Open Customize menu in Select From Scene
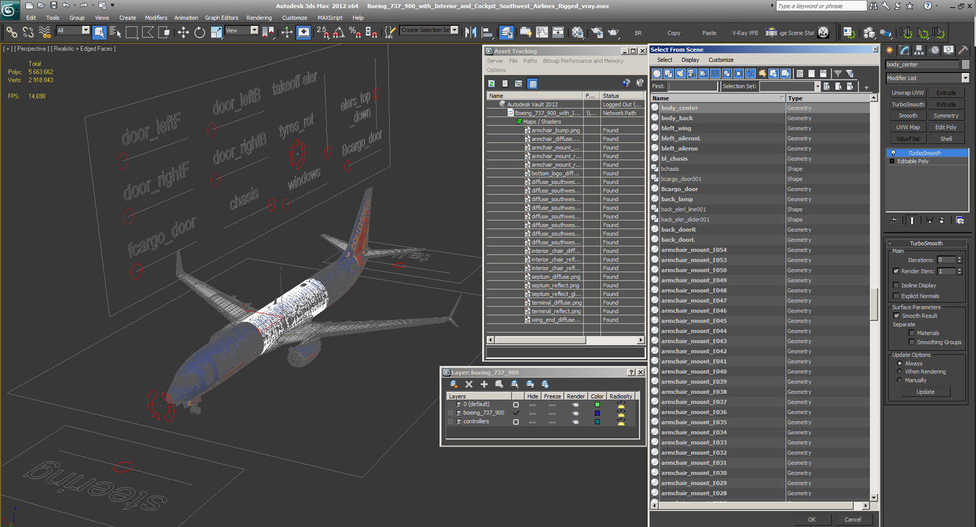 pyautogui.click(x=721, y=60)
